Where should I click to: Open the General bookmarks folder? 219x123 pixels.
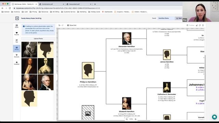coord(5,12)
